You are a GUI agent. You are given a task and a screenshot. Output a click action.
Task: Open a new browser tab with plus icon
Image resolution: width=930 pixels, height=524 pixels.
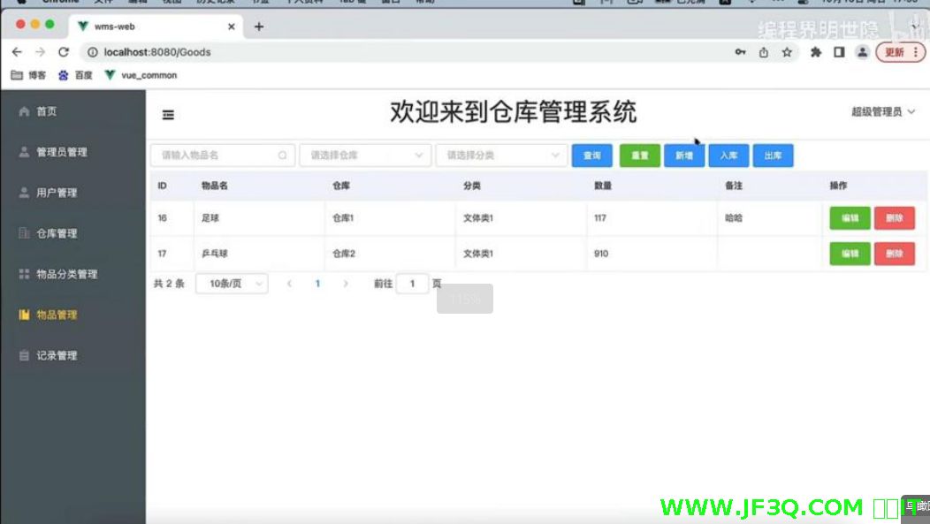[259, 27]
